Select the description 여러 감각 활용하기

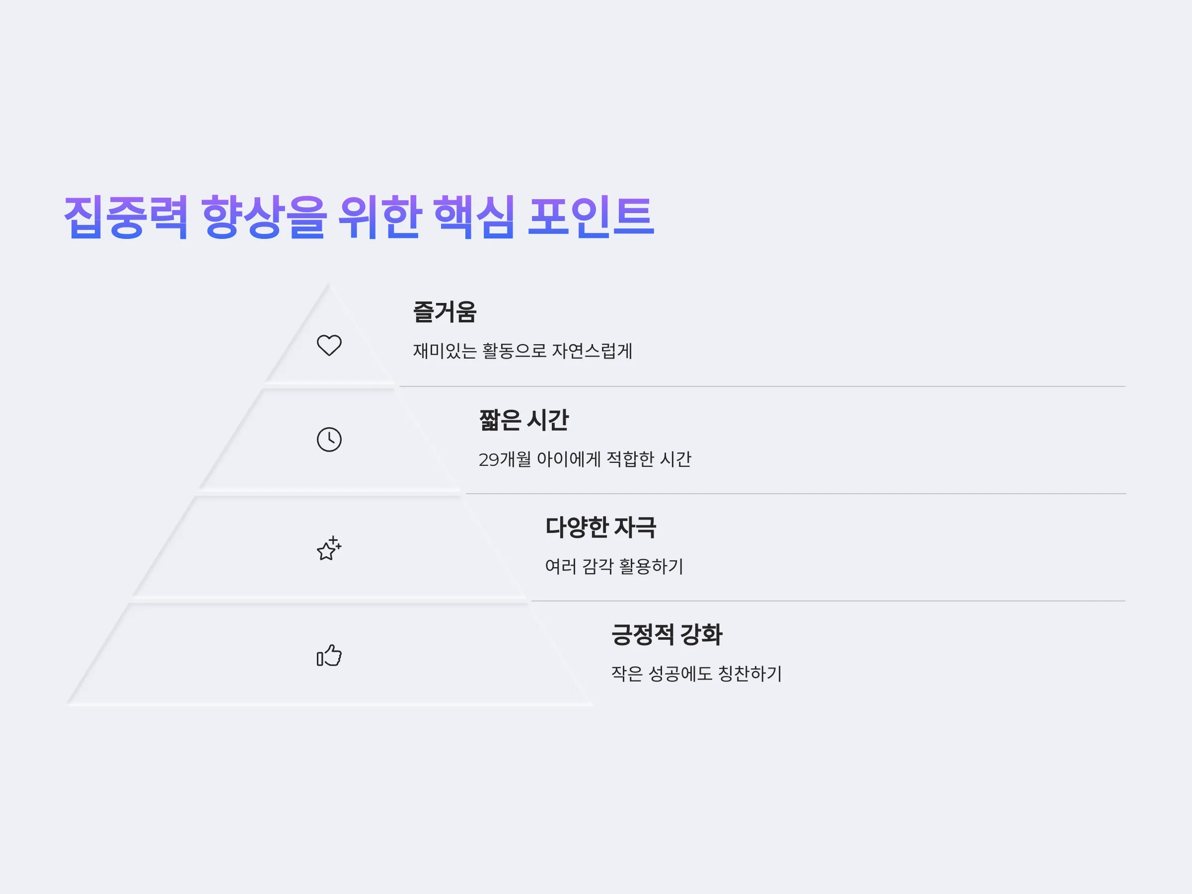click(614, 566)
